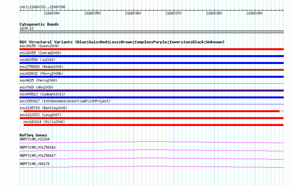
Task: Click the red bar under esv34155
Action: click(x=151, y=49)
